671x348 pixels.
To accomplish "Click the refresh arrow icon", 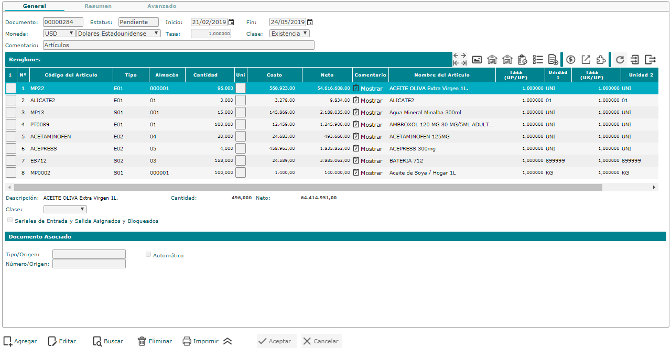I will tap(620, 60).
